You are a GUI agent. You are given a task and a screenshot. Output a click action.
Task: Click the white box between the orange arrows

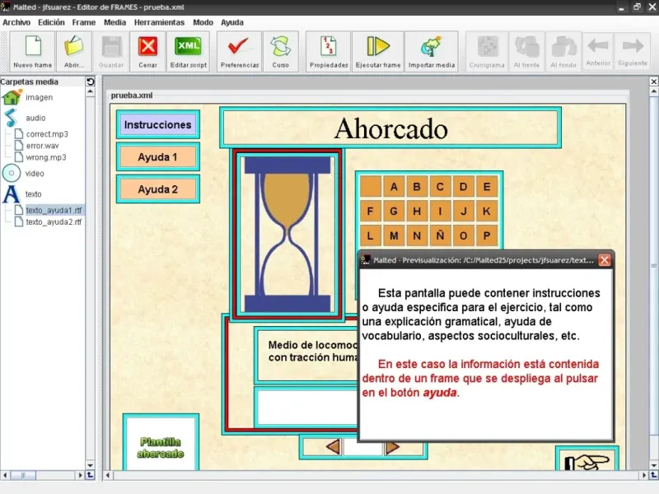(363, 448)
